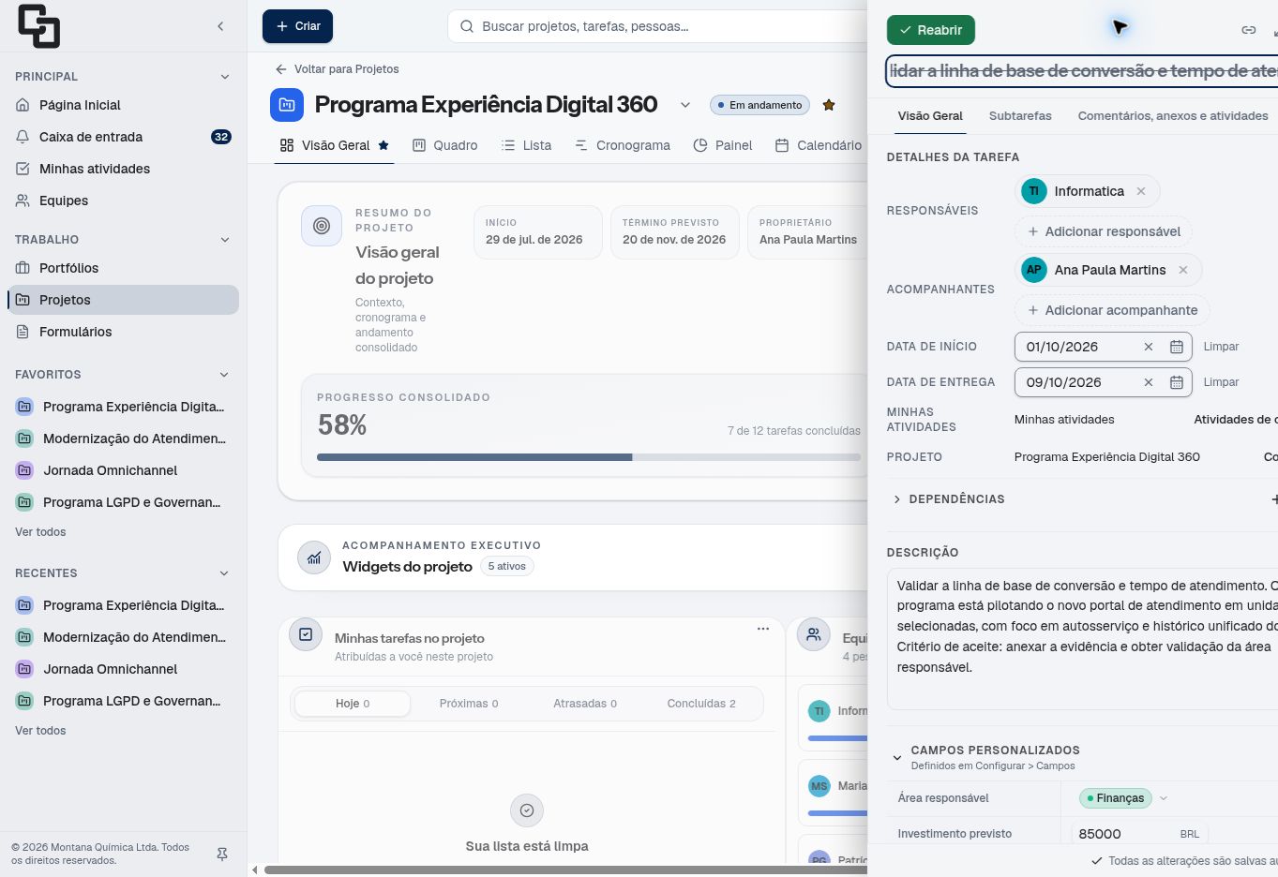Clear the Data de entrega date with the X
This screenshot has height=877, width=1278.
click(x=1149, y=382)
